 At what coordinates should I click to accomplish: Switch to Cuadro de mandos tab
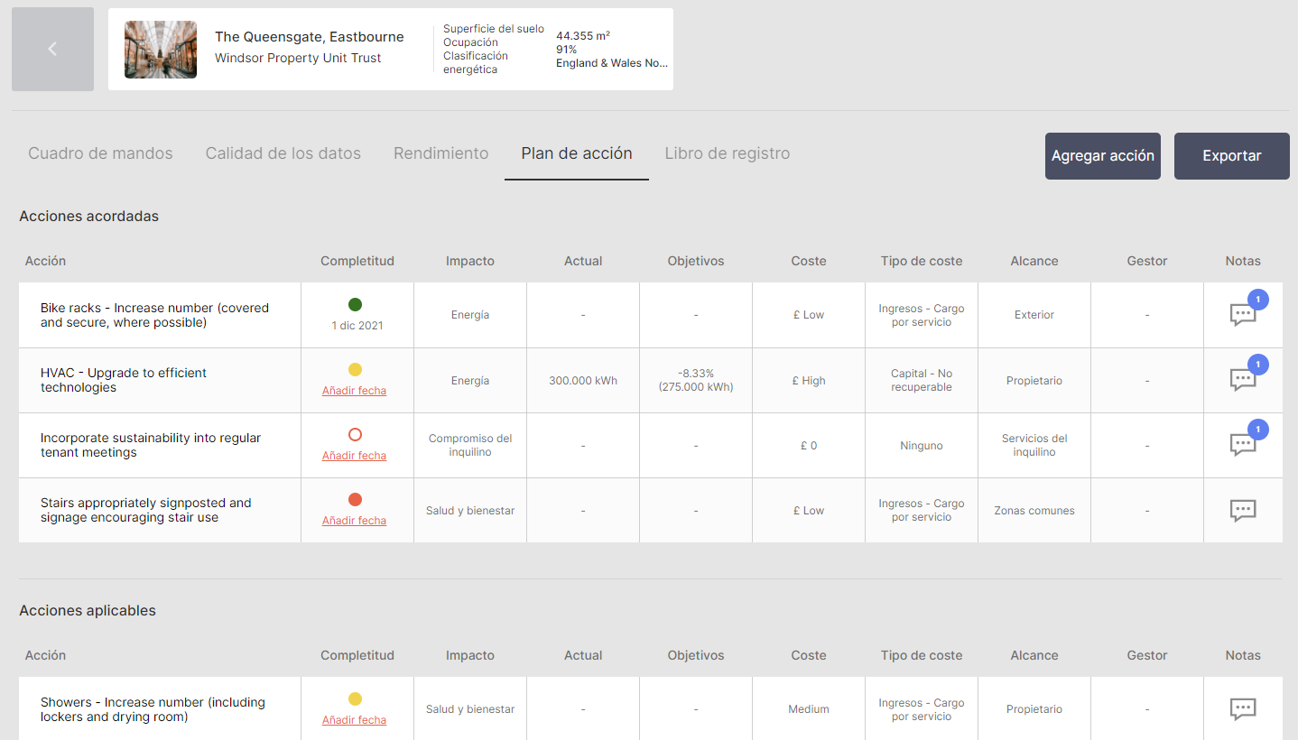[100, 153]
